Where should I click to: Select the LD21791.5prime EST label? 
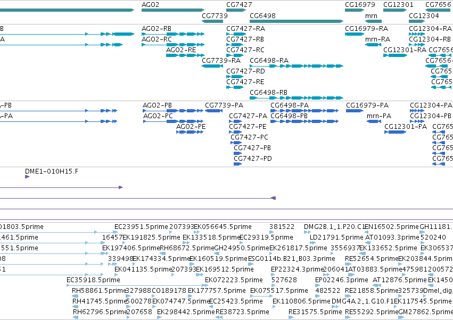(x=336, y=237)
